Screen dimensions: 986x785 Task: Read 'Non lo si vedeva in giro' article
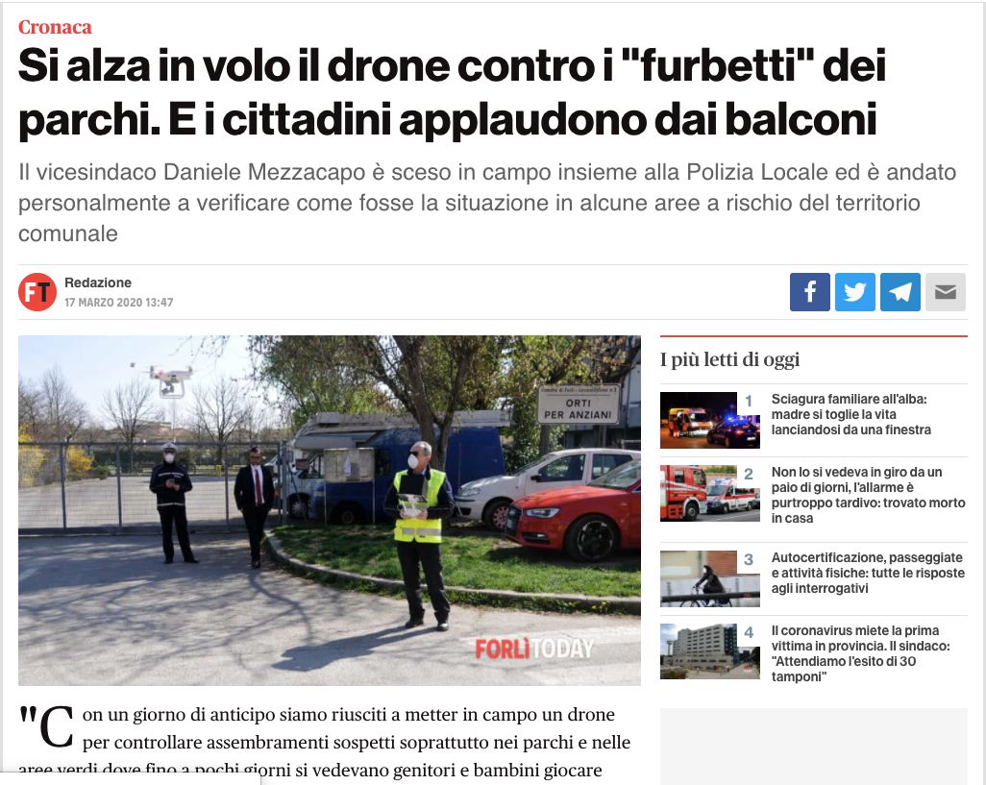(x=868, y=495)
